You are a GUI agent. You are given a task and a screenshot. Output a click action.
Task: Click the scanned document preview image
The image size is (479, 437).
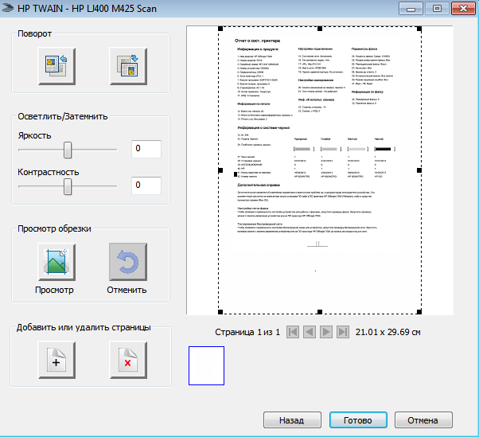point(319,171)
